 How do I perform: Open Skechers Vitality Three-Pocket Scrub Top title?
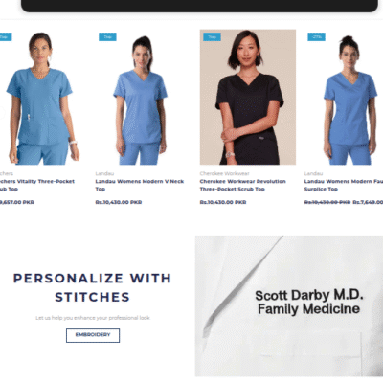click(37, 185)
